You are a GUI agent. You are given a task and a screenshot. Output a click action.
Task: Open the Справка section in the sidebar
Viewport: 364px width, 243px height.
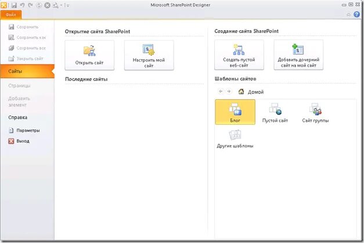tap(17, 117)
